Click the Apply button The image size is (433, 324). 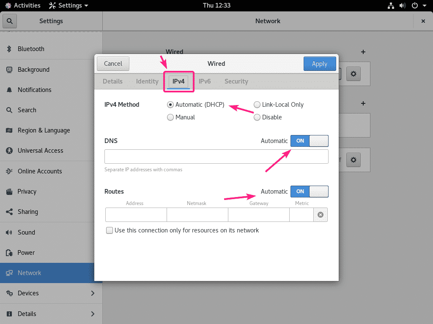[320, 64]
